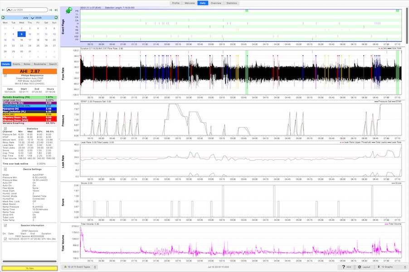Toggle the Device Settings section checkbox
This screenshot has height=272, width=409.
[5, 169]
